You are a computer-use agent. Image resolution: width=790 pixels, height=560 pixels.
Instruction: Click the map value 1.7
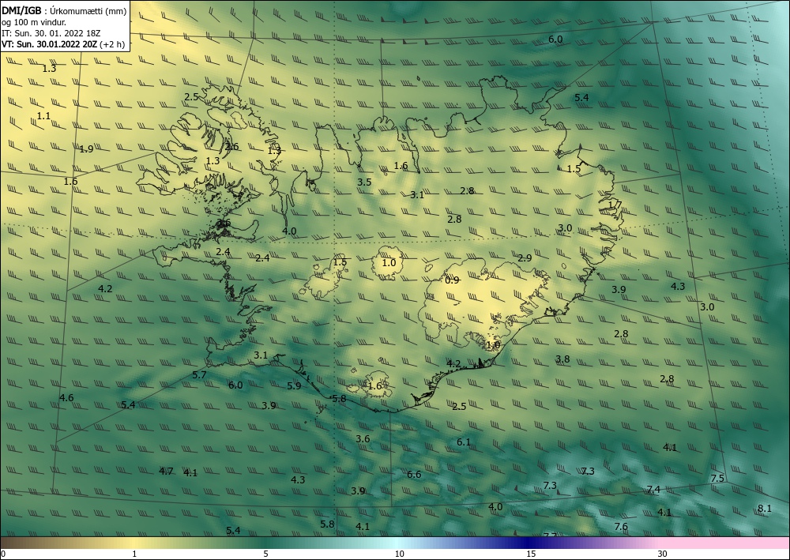[x=615, y=205]
